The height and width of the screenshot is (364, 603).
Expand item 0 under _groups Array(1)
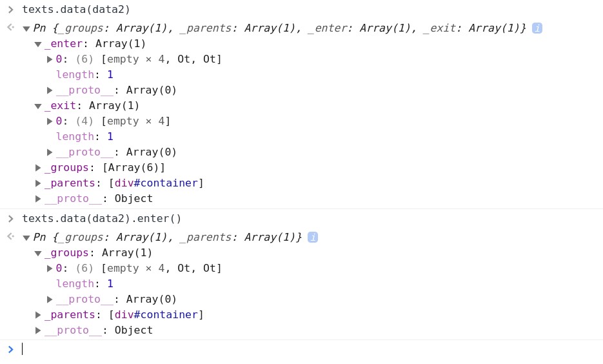[x=50, y=268]
